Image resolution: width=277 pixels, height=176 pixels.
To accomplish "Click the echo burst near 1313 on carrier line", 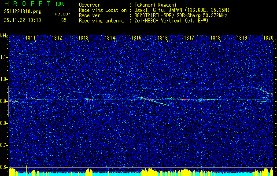I will (89, 99).
